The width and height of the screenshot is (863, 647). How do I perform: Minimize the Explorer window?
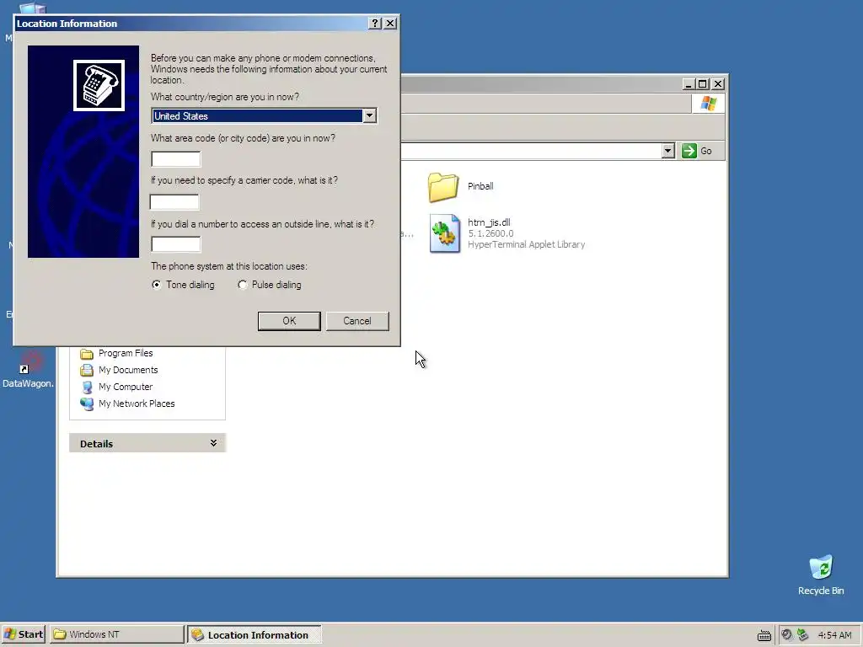coord(689,83)
